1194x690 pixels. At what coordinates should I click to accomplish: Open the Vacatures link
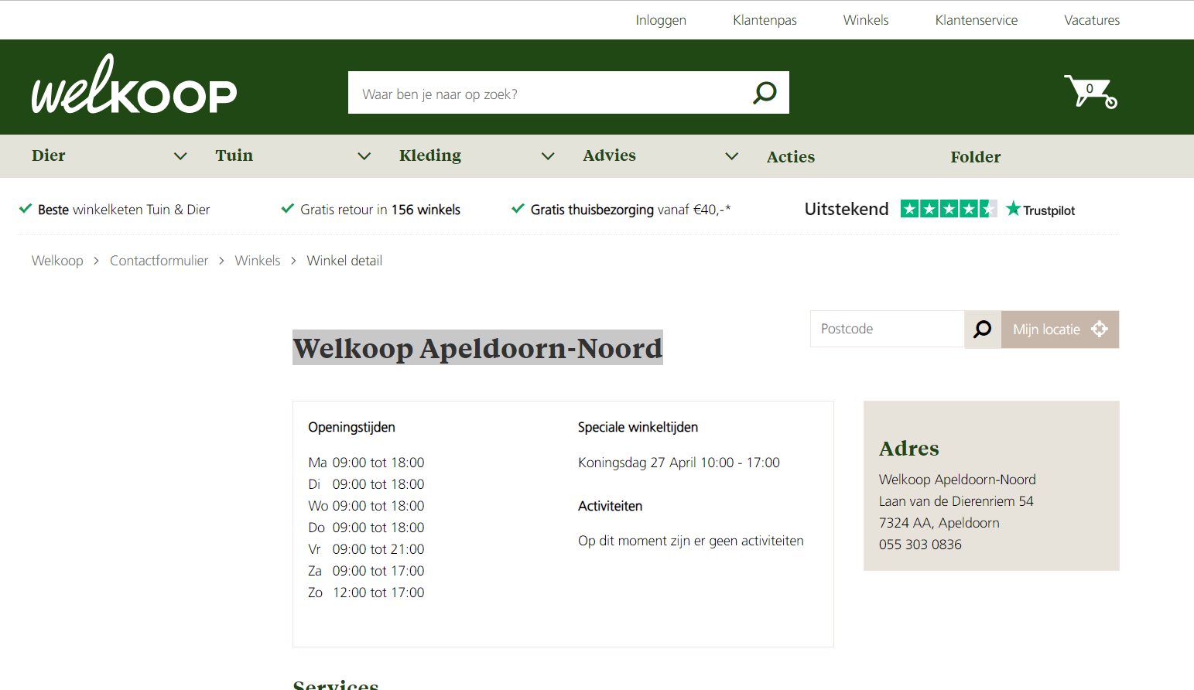[1092, 20]
